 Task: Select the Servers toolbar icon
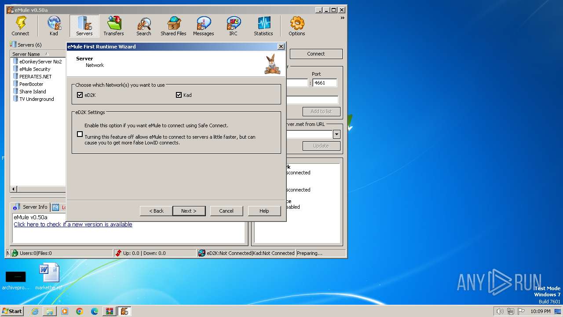pyautogui.click(x=84, y=26)
